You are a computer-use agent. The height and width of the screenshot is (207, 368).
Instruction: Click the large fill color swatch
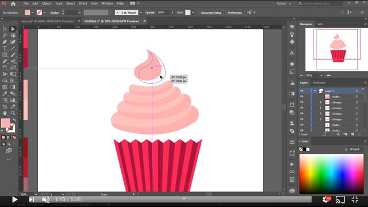(6, 123)
